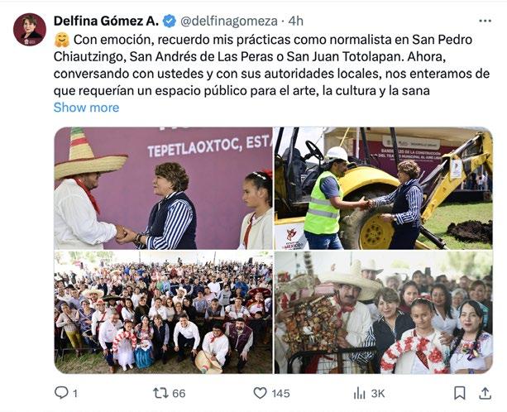Viewport: 507px width, 412px height.
Task: Open the photo with the yellow backhoe
Action: pyautogui.click(x=384, y=188)
